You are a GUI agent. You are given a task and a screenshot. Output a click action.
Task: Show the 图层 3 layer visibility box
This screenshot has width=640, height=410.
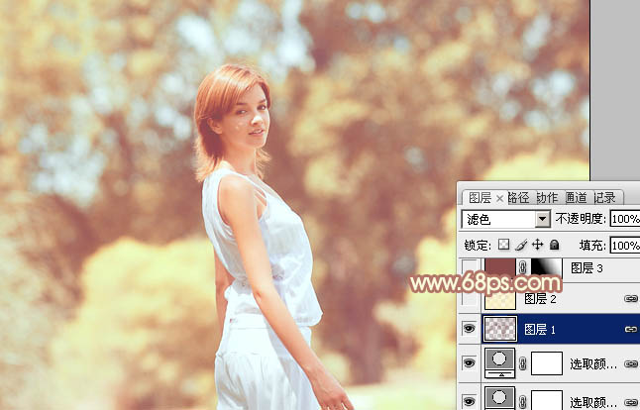(469, 267)
